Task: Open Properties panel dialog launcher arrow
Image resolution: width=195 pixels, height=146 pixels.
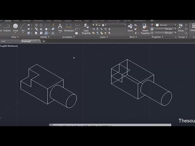Action: 176,37
